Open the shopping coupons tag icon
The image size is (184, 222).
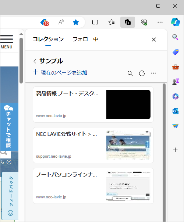[x=45, y=22]
